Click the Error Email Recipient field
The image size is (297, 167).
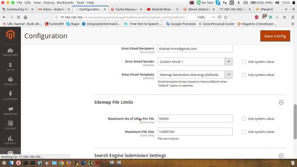coord(195,48)
